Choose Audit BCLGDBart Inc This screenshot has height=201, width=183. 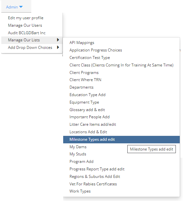tap(27, 33)
